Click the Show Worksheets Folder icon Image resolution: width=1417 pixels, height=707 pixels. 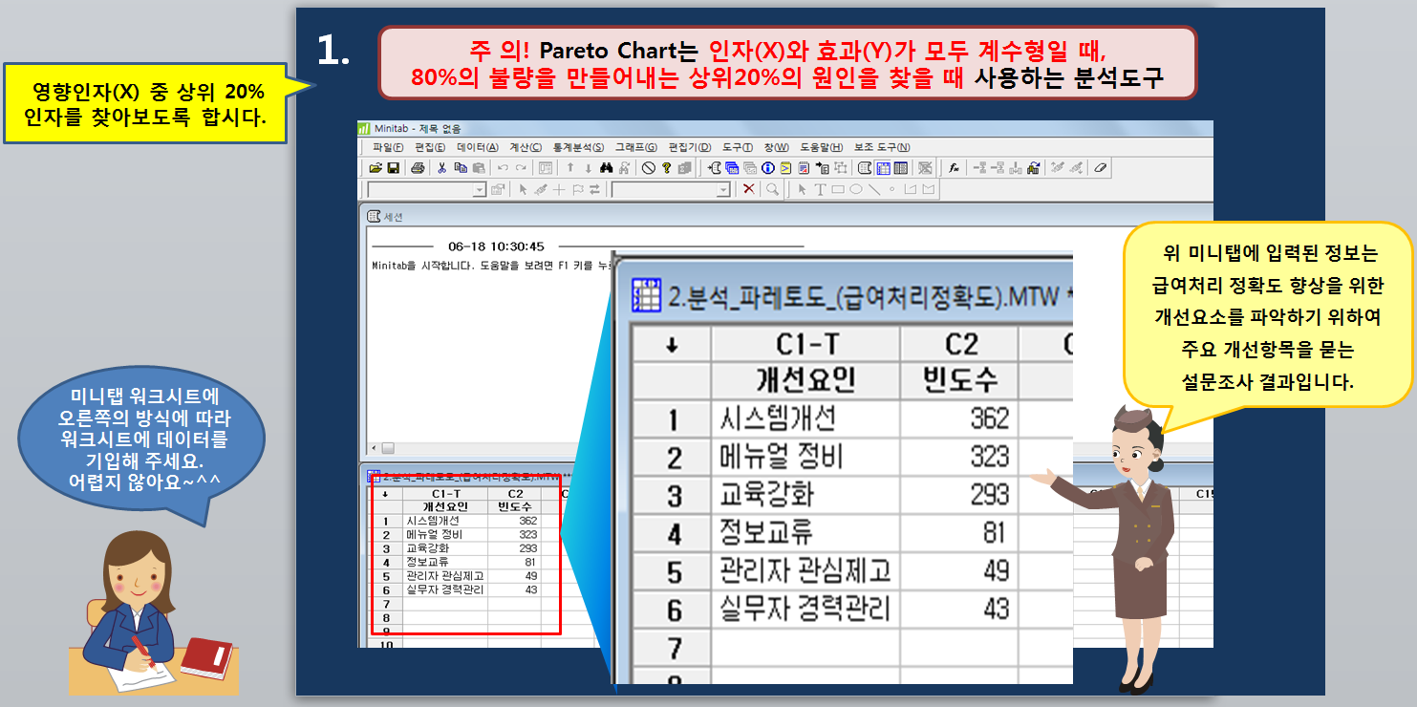731,167
